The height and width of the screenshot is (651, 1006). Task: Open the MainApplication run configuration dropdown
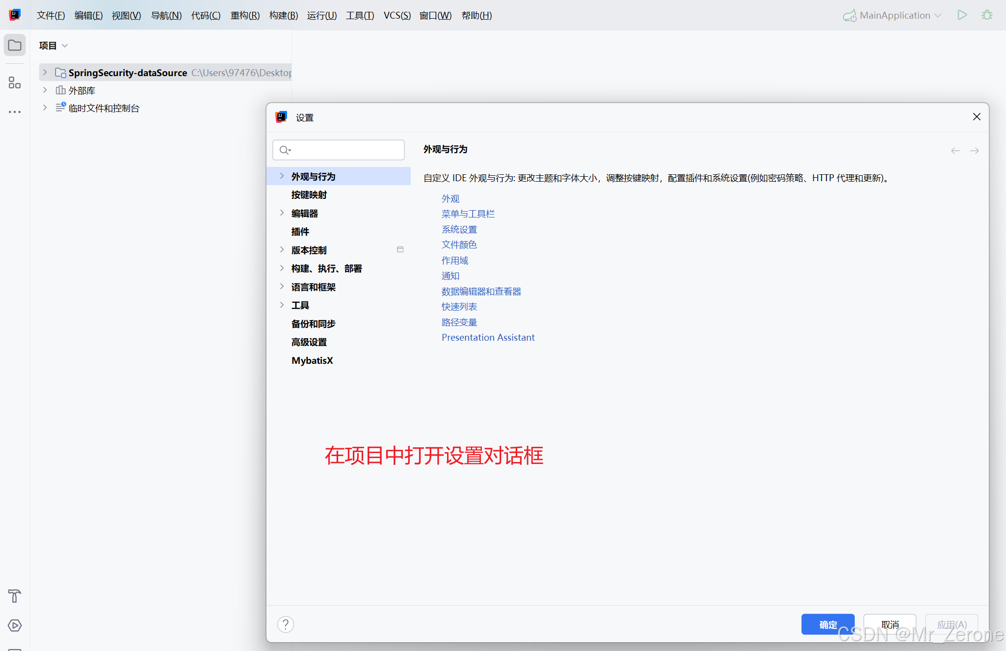click(x=894, y=15)
